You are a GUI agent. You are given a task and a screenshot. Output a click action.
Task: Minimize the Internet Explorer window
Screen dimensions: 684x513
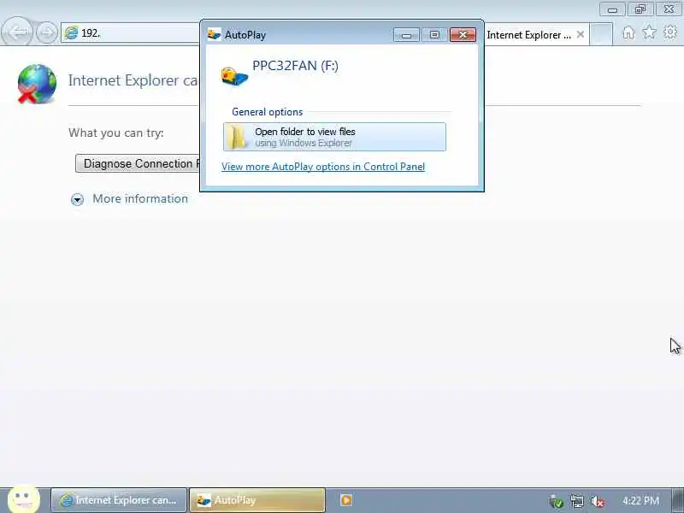[612, 9]
